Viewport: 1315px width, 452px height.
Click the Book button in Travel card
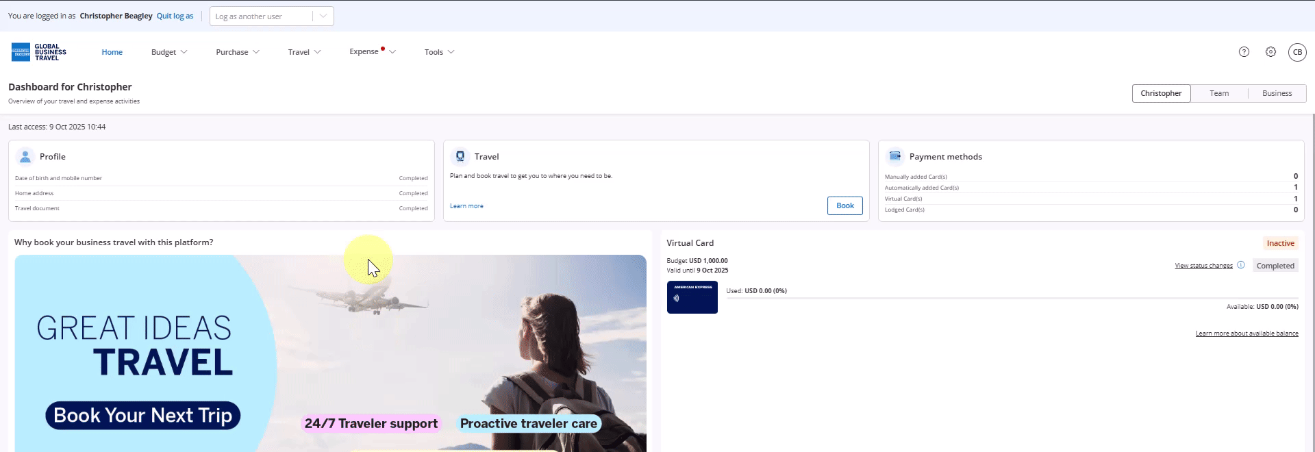click(x=844, y=205)
